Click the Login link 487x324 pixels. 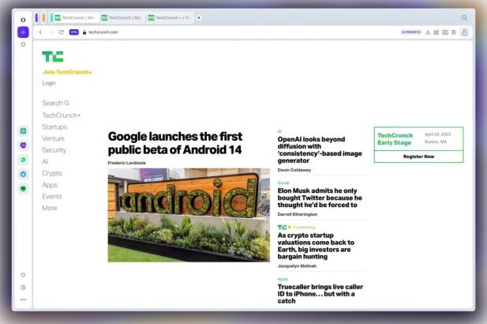(49, 83)
